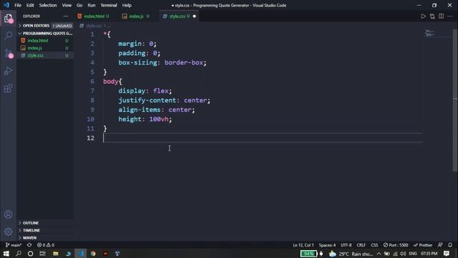Open the View menu
Viewport: 458px width, 258px height.
tap(67, 5)
